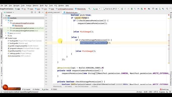Viewport: 172px width, 97px height.
Task: Expand the java (generated) folder
Action: pos(6,33)
